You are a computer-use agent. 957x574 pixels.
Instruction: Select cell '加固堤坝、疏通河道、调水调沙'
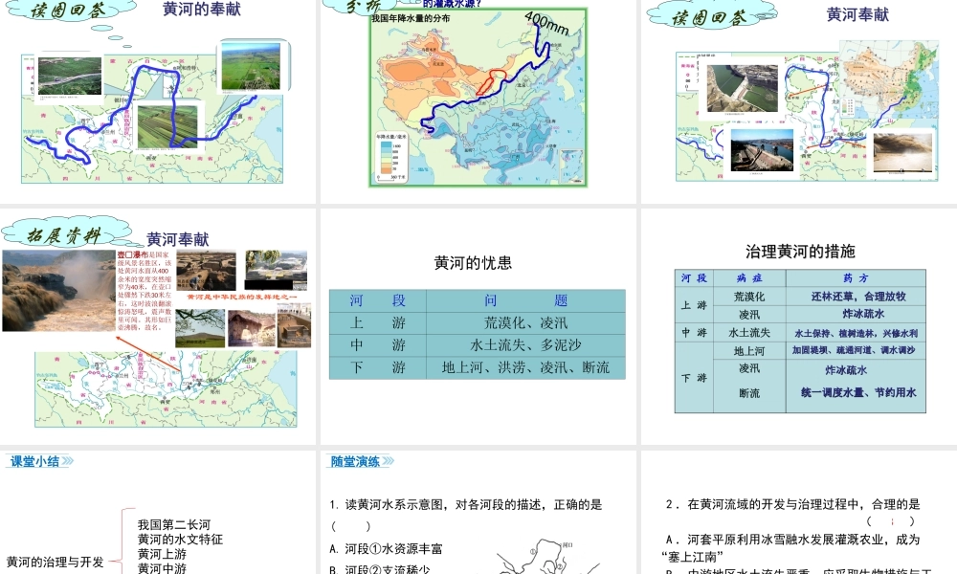pos(856,350)
